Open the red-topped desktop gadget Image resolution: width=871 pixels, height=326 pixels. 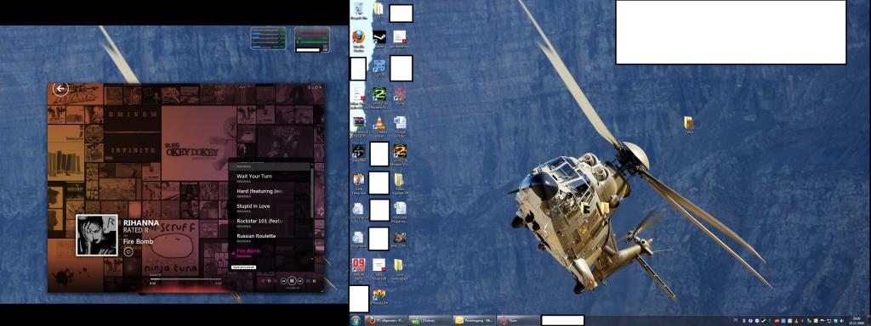click(x=311, y=40)
